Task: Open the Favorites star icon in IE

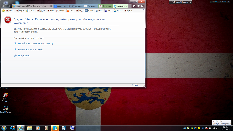Action: pyautogui.click(x=138, y=6)
